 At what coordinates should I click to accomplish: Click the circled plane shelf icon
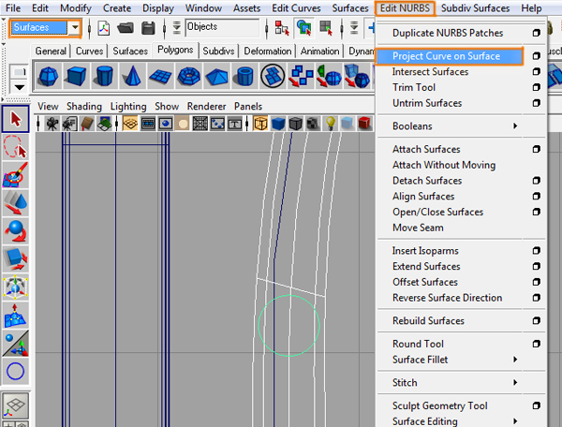[273, 76]
